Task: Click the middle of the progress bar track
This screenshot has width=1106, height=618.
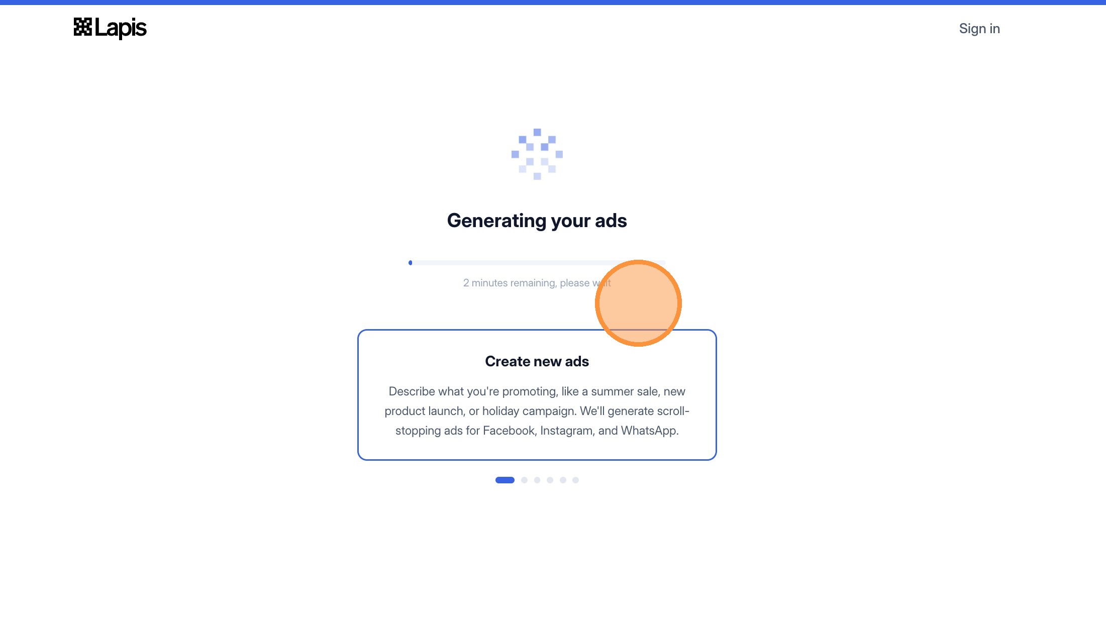Action: [537, 263]
